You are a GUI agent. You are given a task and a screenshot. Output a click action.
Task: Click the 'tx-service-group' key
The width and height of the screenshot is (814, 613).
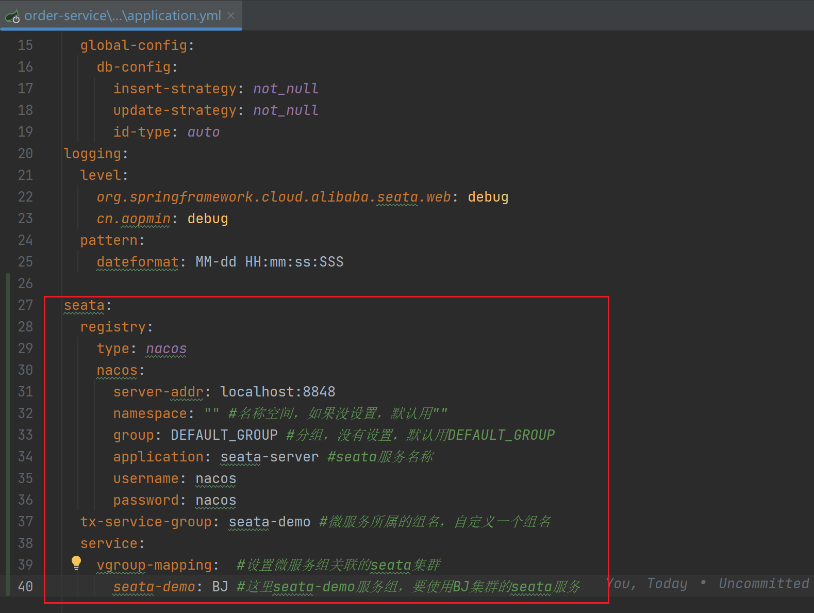coord(146,522)
